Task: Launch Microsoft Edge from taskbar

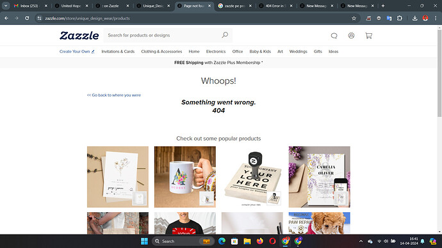Action: [x=222, y=241]
